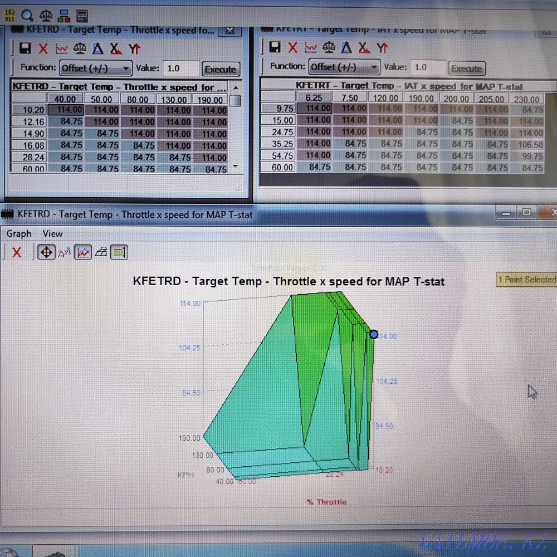Click the Y-axis arrow icon in KFETRD toolbar
Image resolution: width=557 pixels, height=557 pixels.
click(x=134, y=48)
